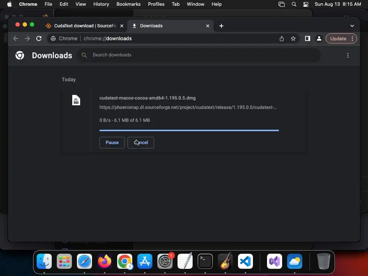Focus the Search downloads field

point(199,55)
